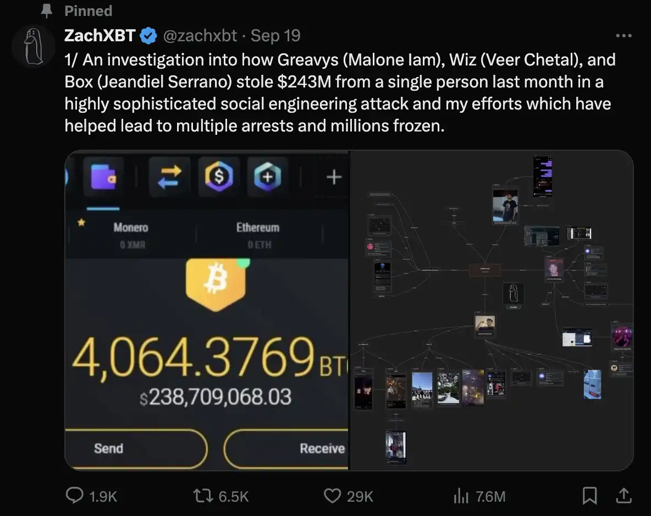Click the reply comment icon
The height and width of the screenshot is (516, 651).
click(75, 496)
